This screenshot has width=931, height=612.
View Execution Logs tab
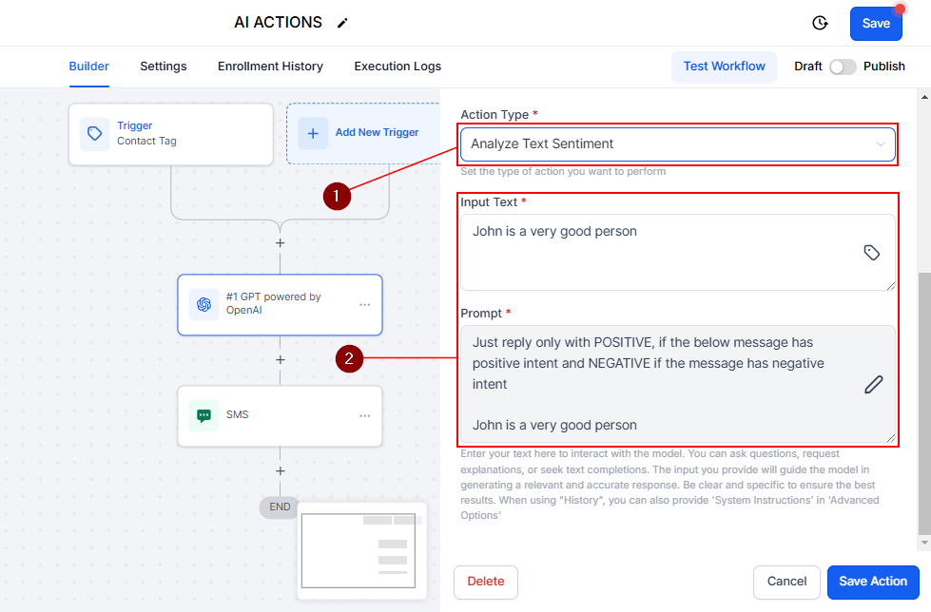point(398,67)
